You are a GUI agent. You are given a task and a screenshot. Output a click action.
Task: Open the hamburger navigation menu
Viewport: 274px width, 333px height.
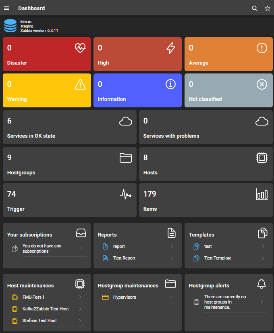(6, 8)
